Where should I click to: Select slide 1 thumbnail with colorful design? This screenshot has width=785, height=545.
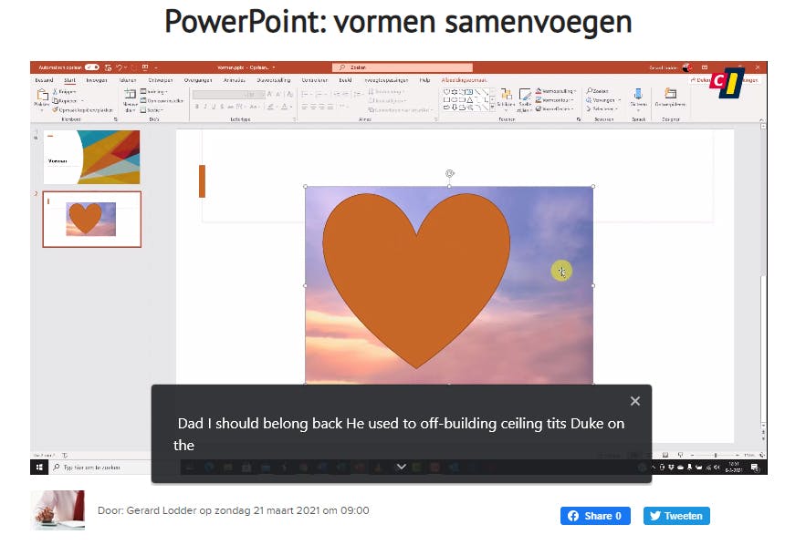pos(91,157)
